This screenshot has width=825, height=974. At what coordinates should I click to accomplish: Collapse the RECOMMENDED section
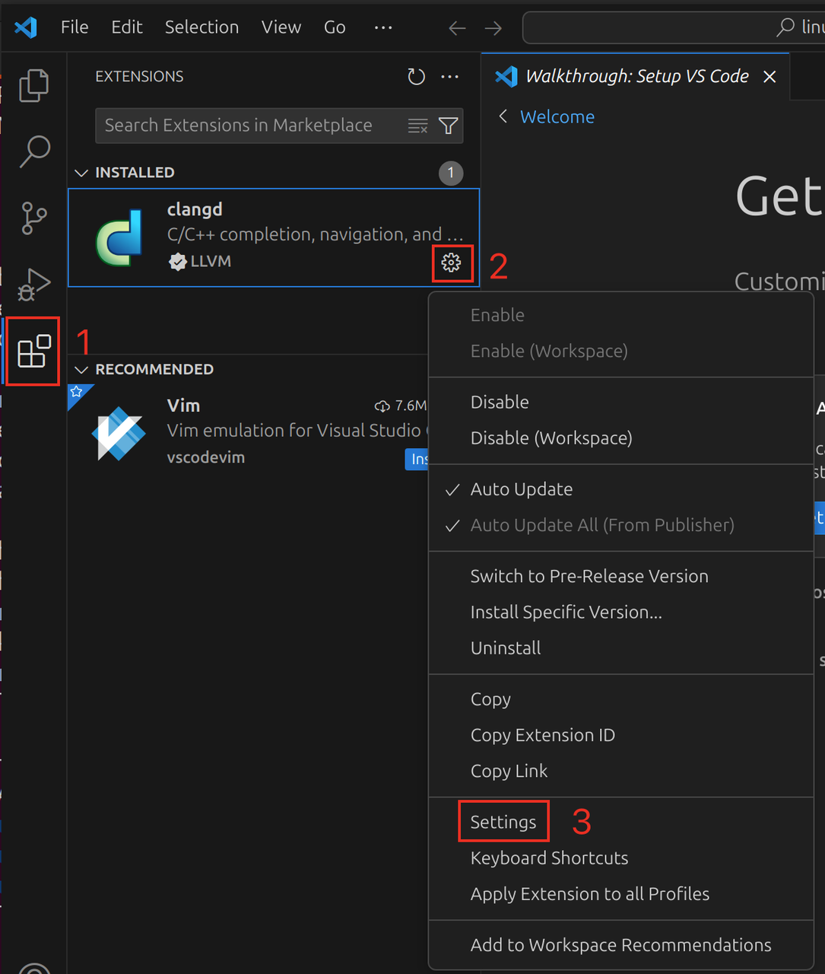coord(81,370)
